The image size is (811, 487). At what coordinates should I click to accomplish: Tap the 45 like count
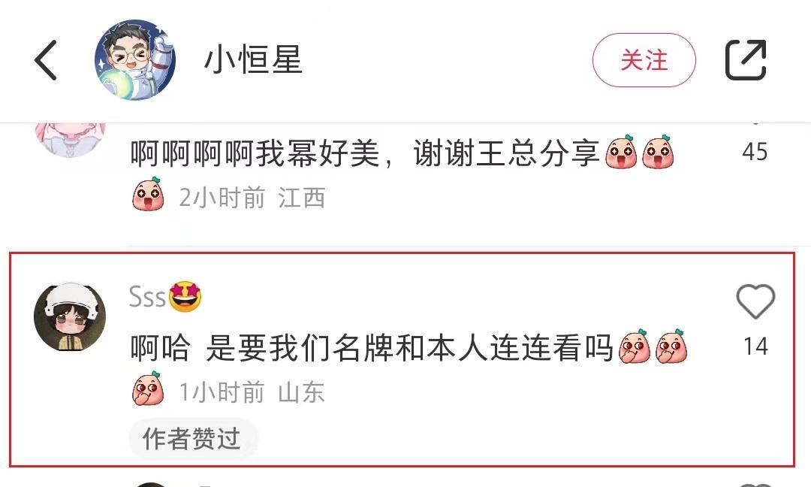click(x=755, y=152)
